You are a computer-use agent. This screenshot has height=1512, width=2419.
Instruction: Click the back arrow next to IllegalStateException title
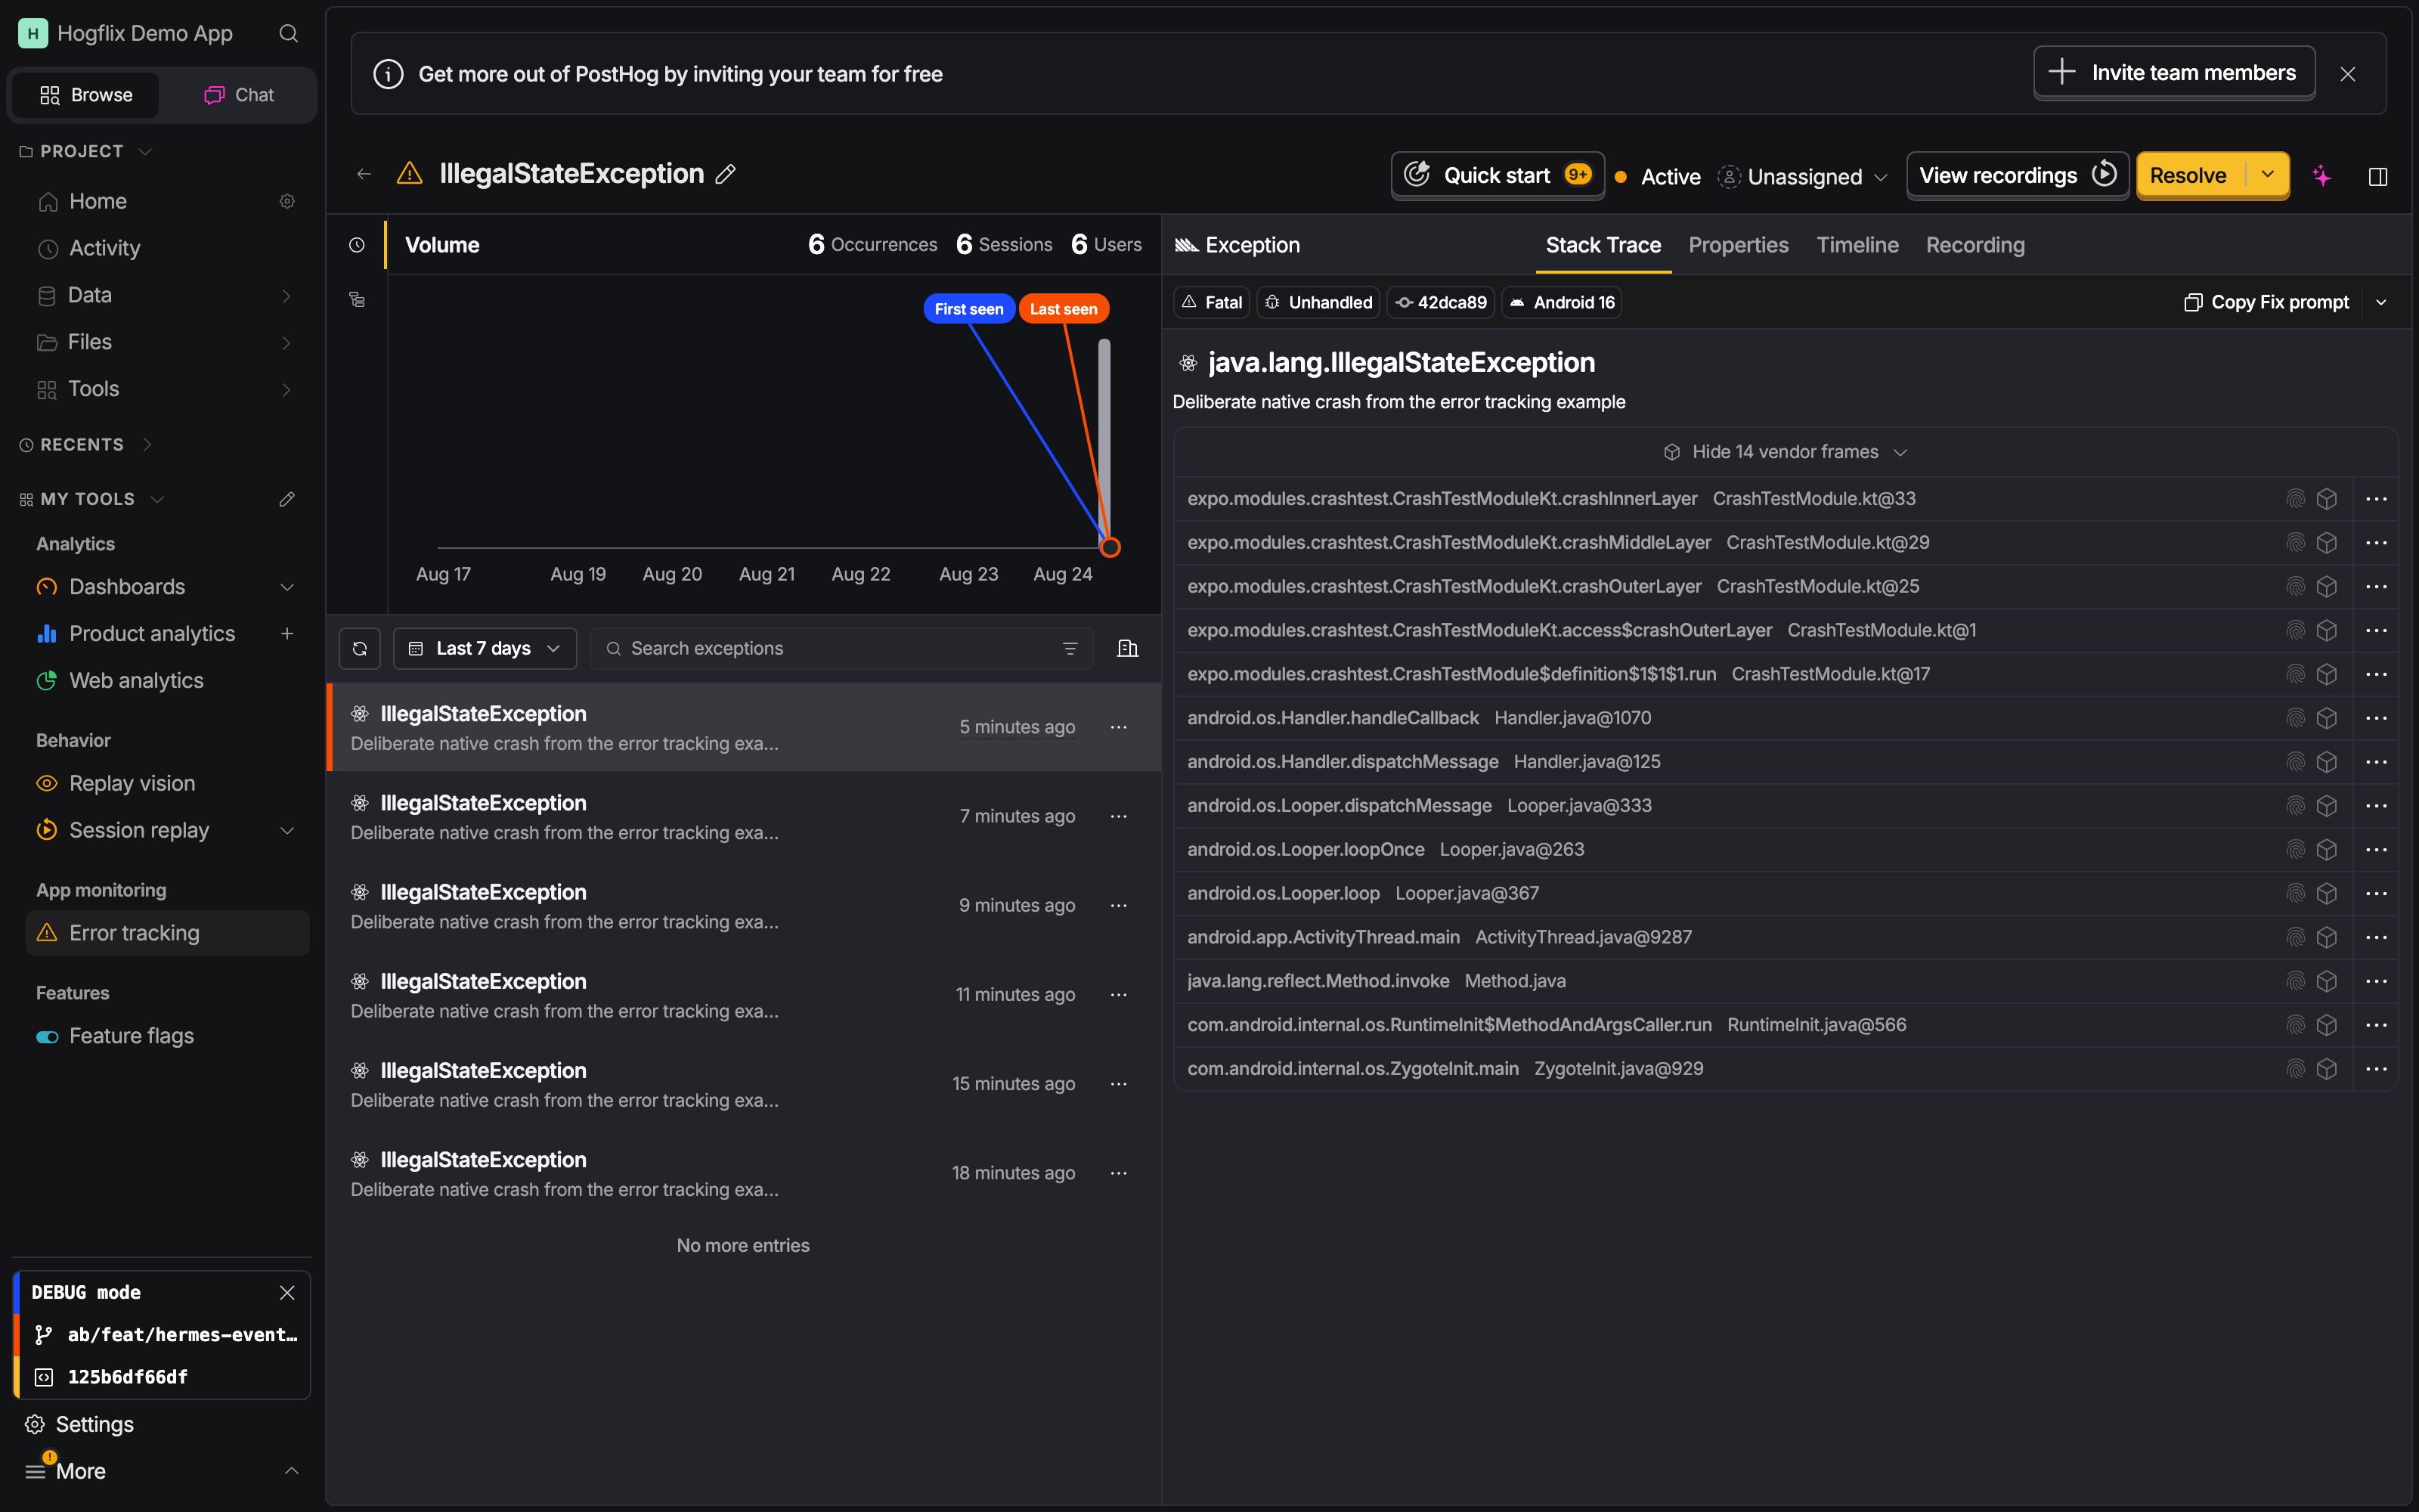[364, 174]
